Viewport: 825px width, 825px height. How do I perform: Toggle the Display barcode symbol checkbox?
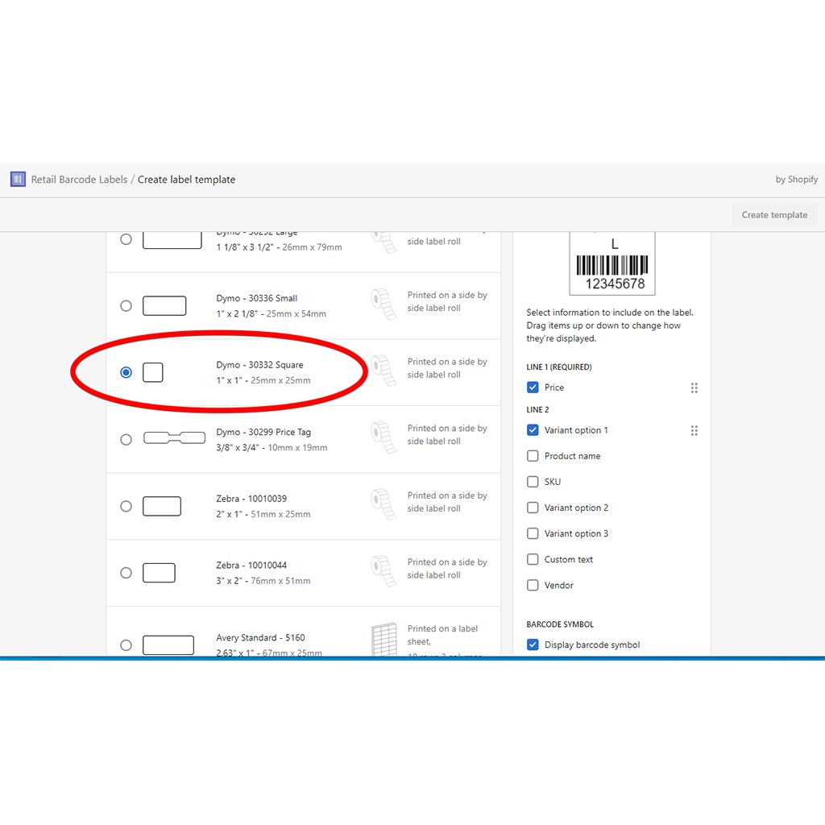pyautogui.click(x=533, y=645)
